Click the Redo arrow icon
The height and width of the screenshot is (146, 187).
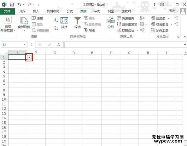pos(29,4)
